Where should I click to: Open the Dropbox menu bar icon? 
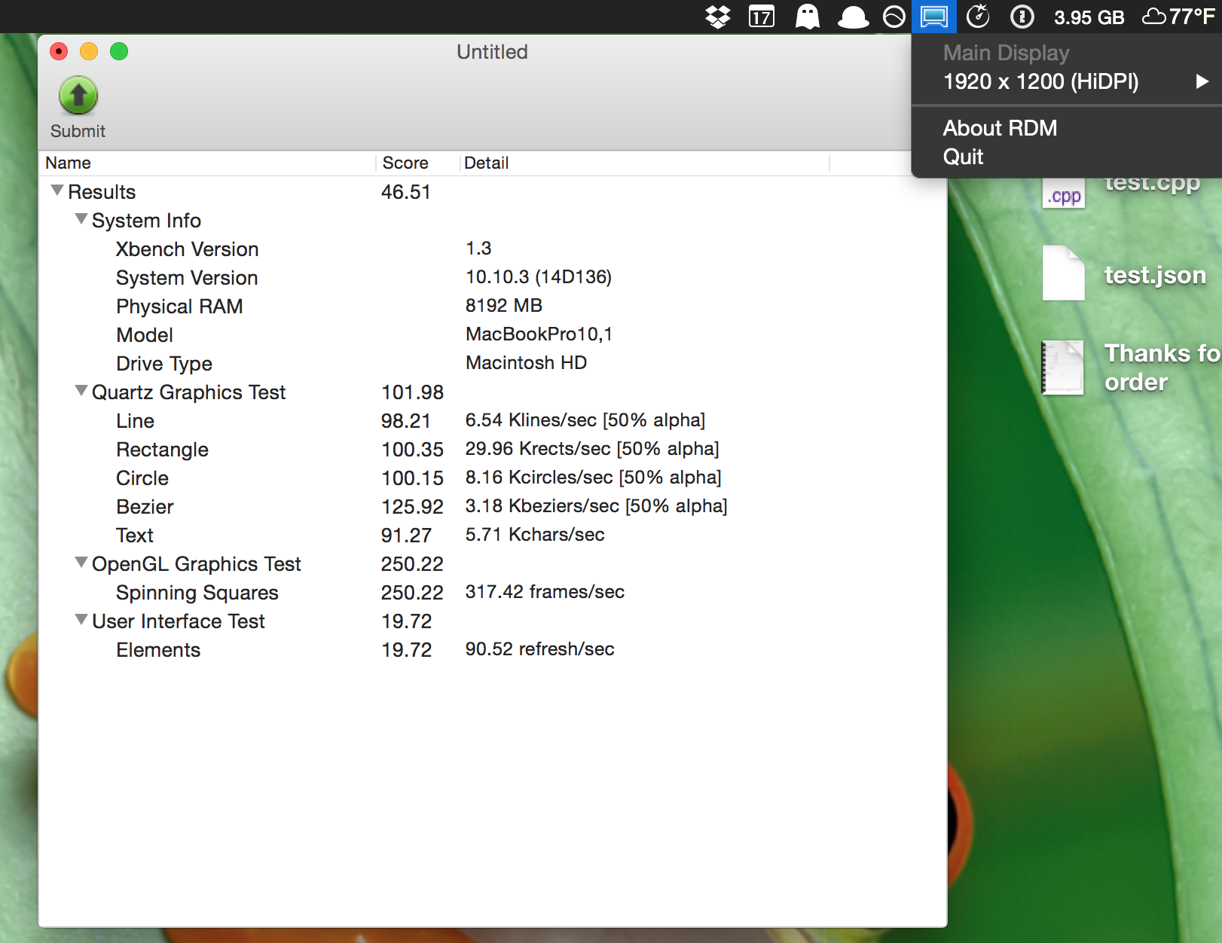tap(718, 17)
